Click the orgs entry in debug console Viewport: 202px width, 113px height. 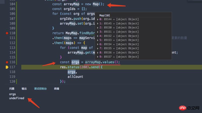click(12, 94)
